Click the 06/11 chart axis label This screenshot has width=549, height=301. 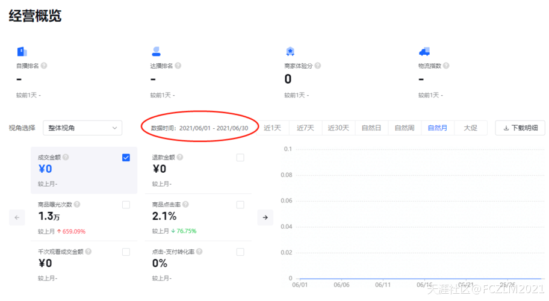pos(383,285)
